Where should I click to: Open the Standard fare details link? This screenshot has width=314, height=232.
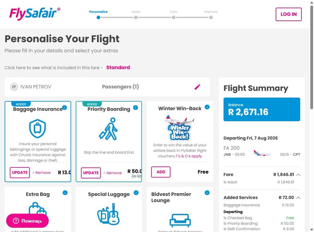[x=118, y=68]
